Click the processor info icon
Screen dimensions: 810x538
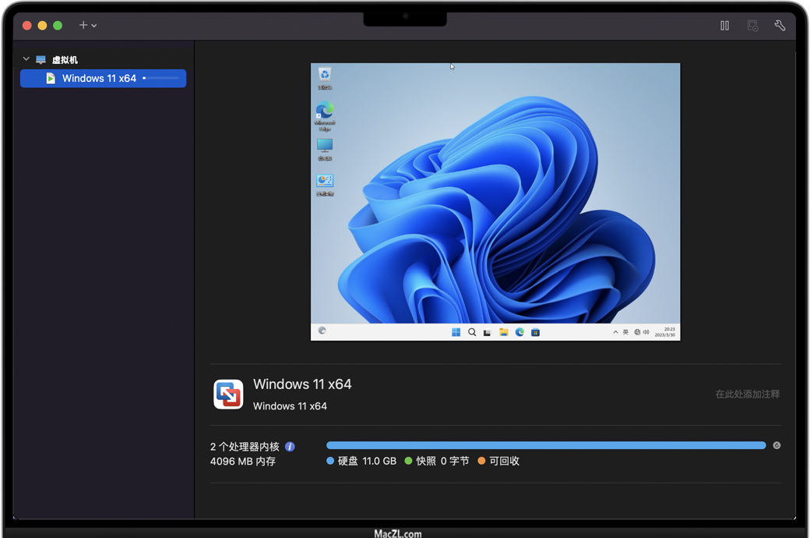[290, 447]
